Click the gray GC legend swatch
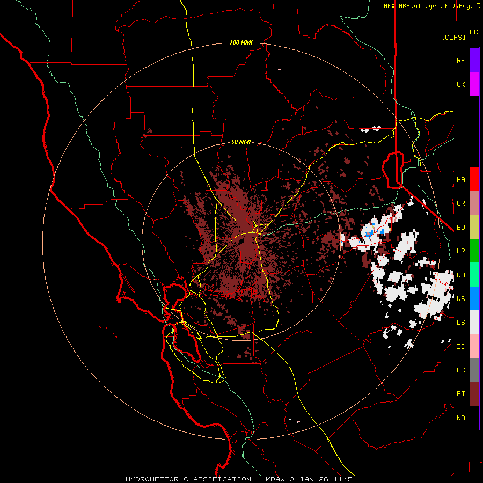The image size is (483, 483). [x=474, y=370]
